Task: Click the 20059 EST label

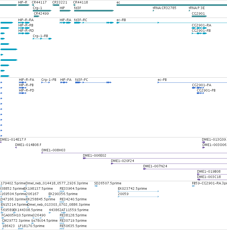Action: (x=123, y=194)
